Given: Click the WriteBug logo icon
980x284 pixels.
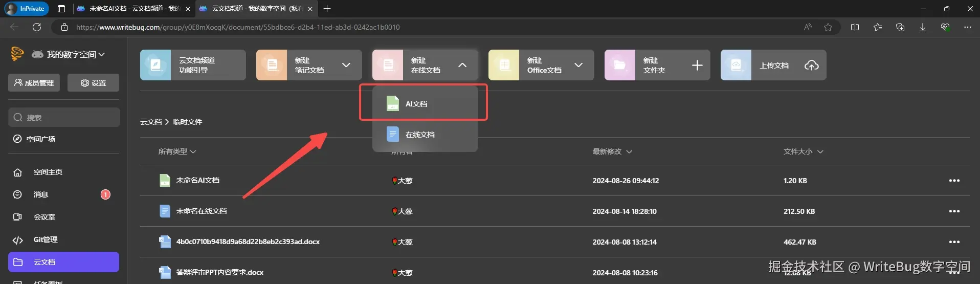Looking at the screenshot, I should point(17,54).
